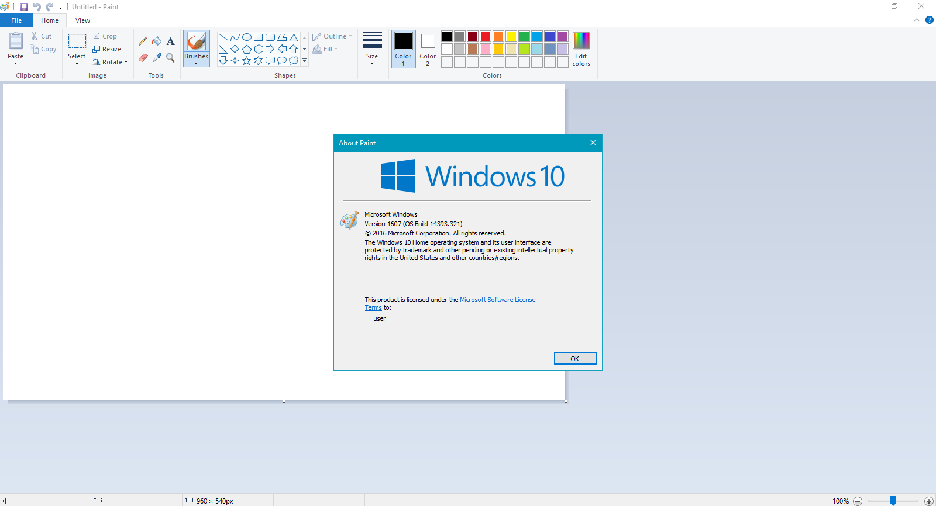Image resolution: width=936 pixels, height=506 pixels.
Task: Close the About Paint dialog
Action: 593,143
